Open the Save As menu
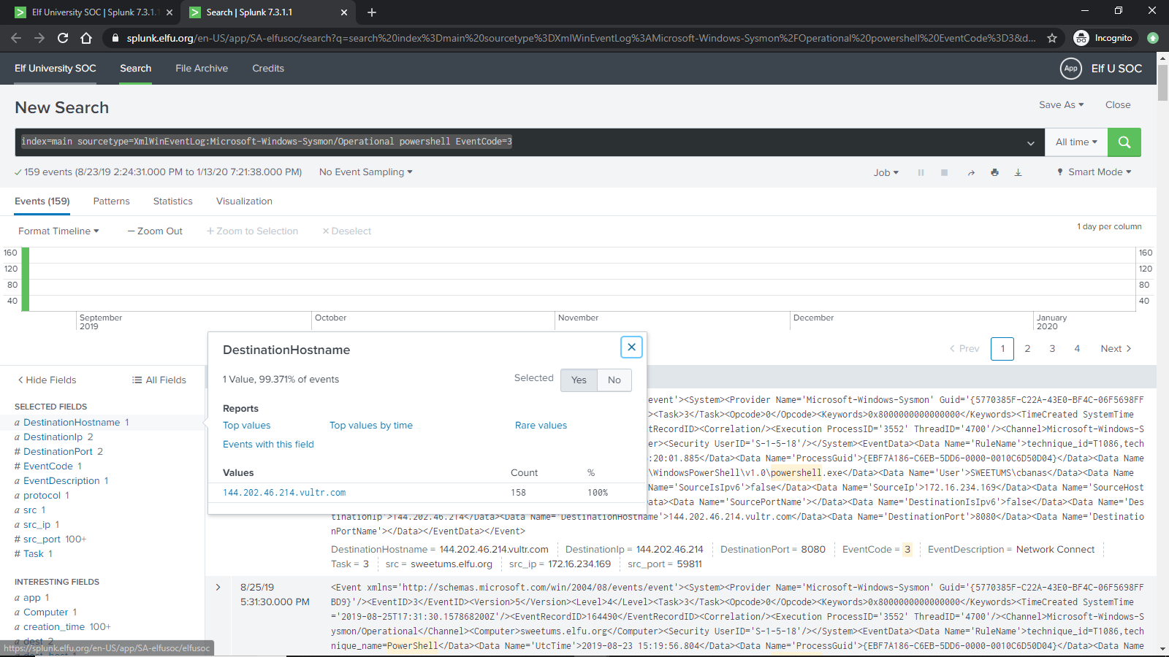Viewport: 1169px width, 657px height. pos(1061,105)
